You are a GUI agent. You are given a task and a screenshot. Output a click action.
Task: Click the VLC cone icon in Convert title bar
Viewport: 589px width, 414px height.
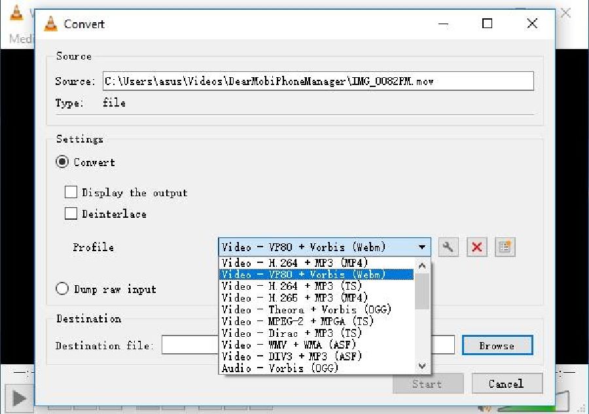[x=50, y=24]
